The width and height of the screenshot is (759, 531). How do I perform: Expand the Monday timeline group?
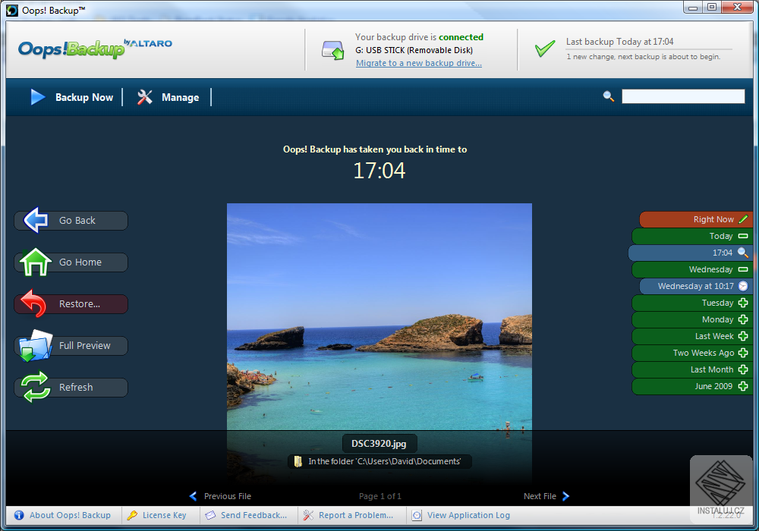pyautogui.click(x=743, y=319)
